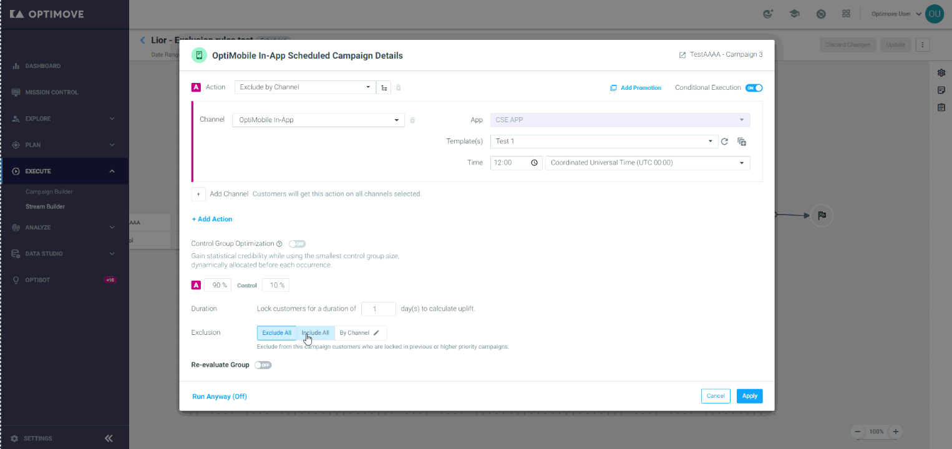Enable Control Group Optimization toggle

pyautogui.click(x=297, y=244)
